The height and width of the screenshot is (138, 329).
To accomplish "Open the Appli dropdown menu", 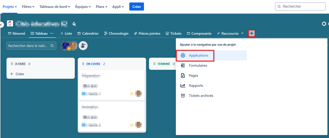I will 118,7.
